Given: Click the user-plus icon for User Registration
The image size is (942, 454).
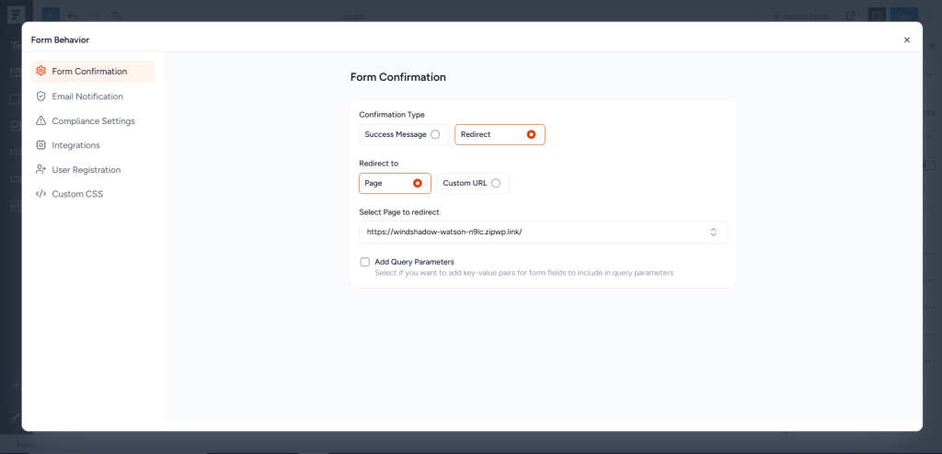Looking at the screenshot, I should pyautogui.click(x=40, y=170).
